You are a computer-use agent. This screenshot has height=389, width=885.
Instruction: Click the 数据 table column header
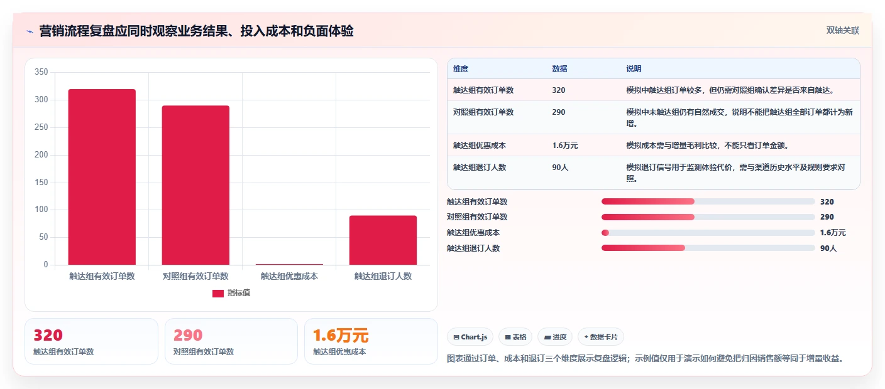[559, 69]
